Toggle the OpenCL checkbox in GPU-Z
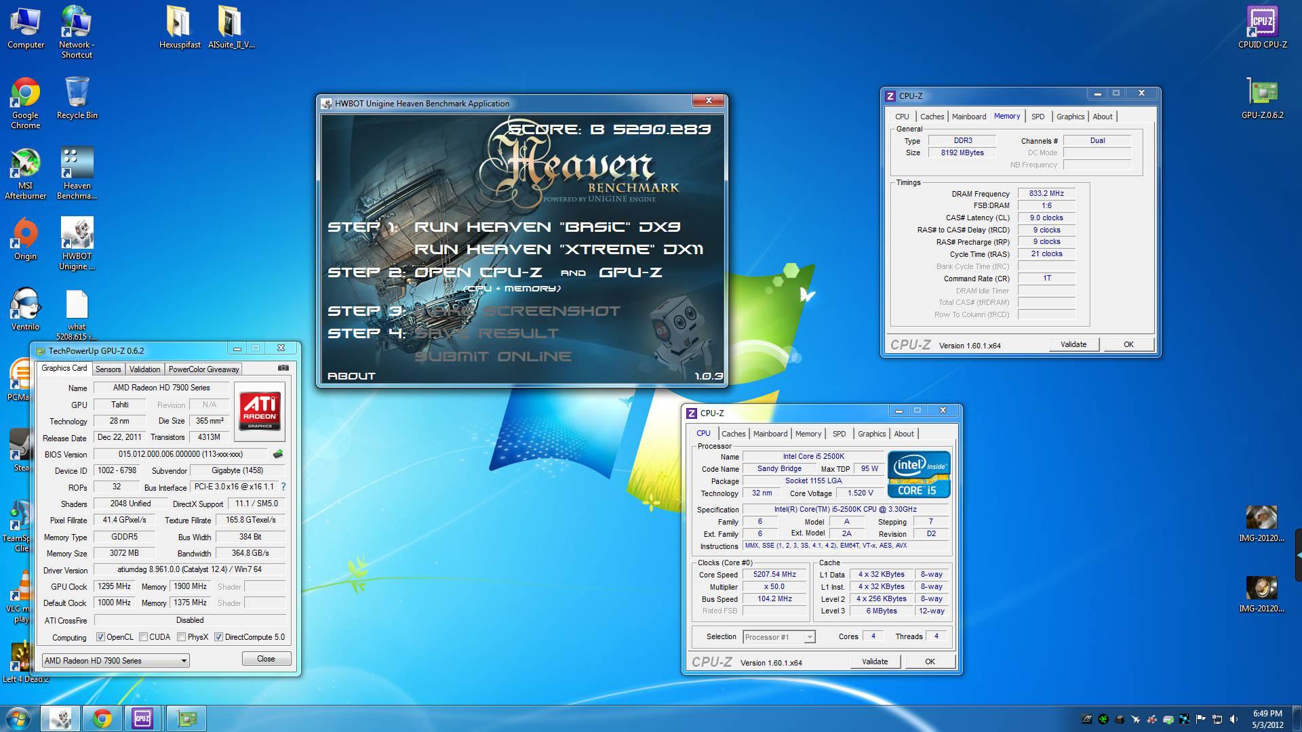This screenshot has height=732, width=1302. pyautogui.click(x=100, y=637)
